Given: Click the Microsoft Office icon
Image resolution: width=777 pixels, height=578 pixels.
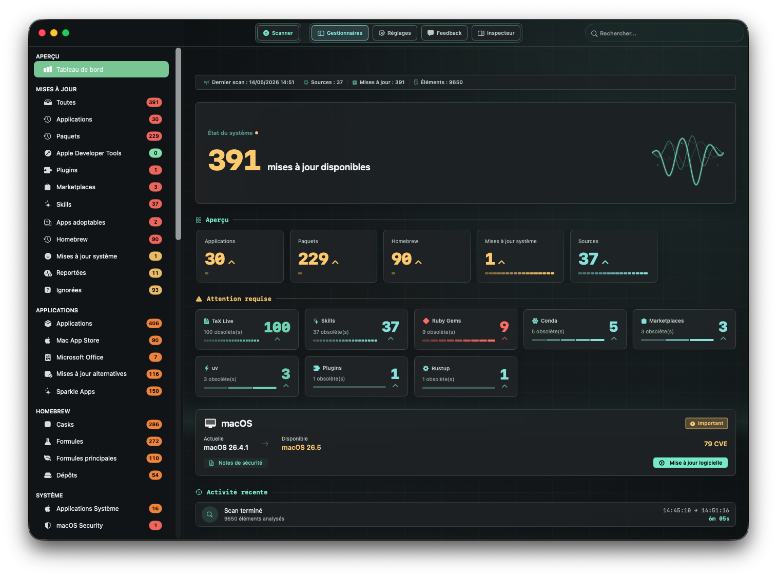Looking at the screenshot, I should [x=48, y=357].
